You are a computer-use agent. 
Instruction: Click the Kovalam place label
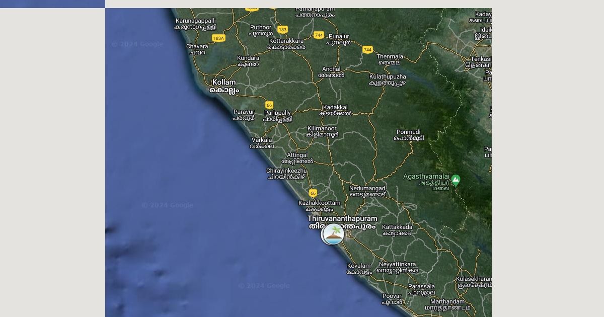coord(359,269)
